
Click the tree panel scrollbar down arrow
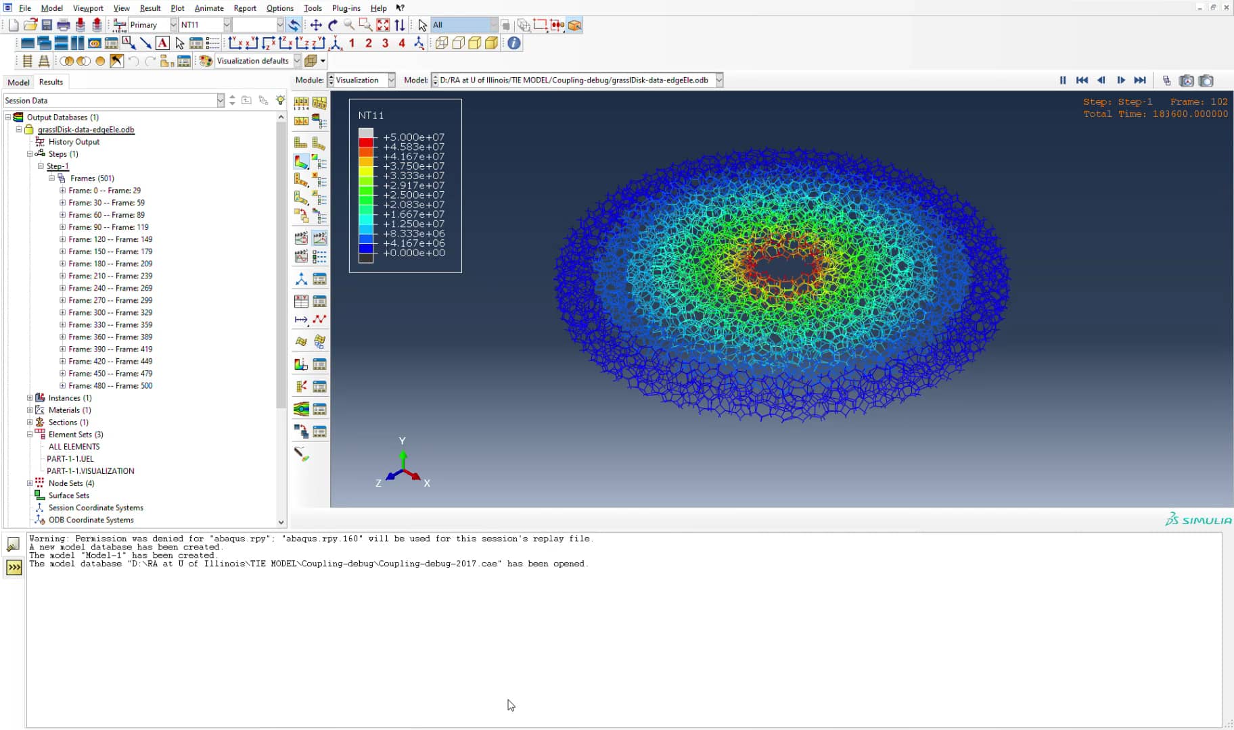coord(281,522)
